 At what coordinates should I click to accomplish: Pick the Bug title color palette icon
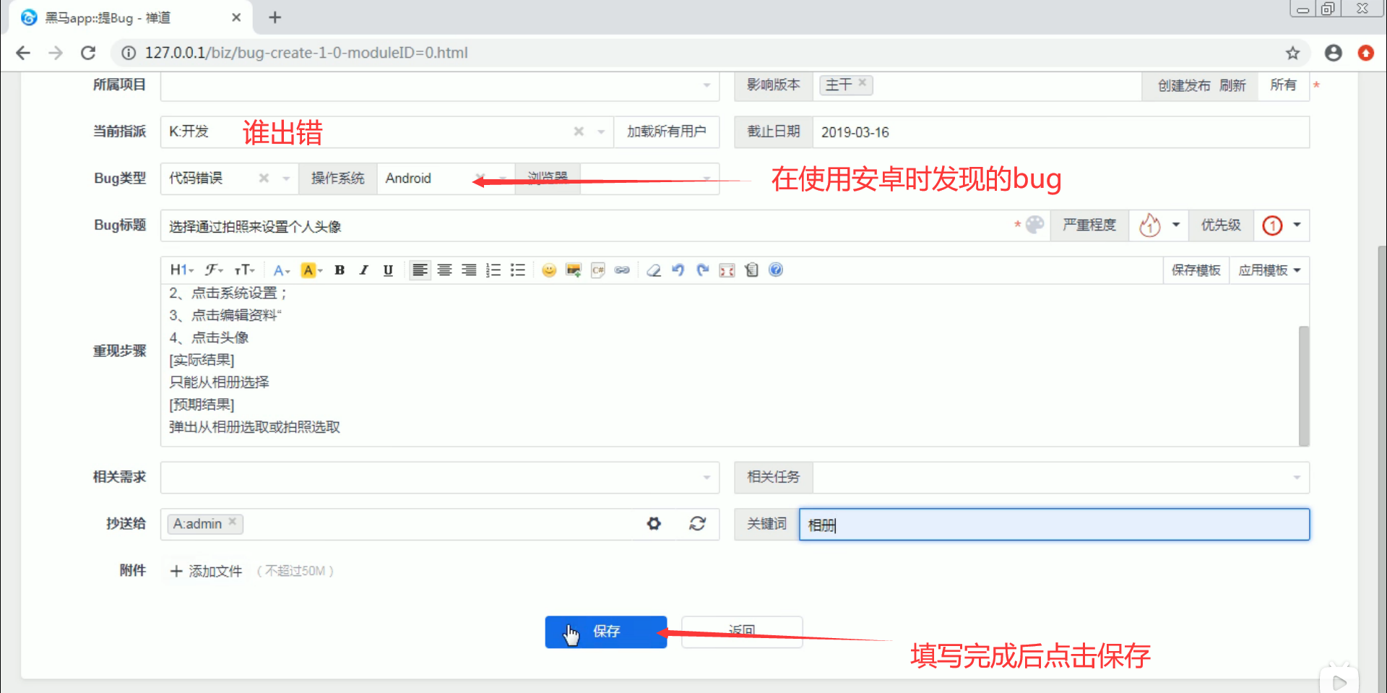1034,225
